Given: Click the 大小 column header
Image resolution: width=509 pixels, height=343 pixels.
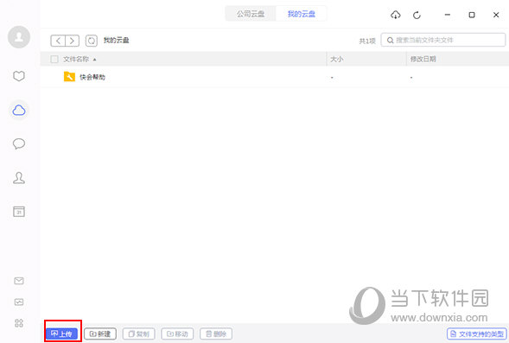Looking at the screenshot, I should tap(337, 59).
